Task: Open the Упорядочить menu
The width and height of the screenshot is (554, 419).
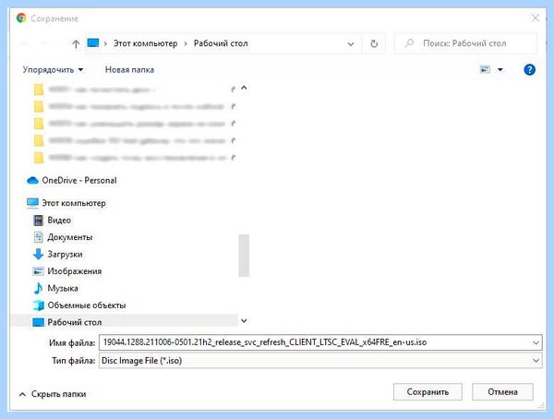Action: [x=53, y=69]
